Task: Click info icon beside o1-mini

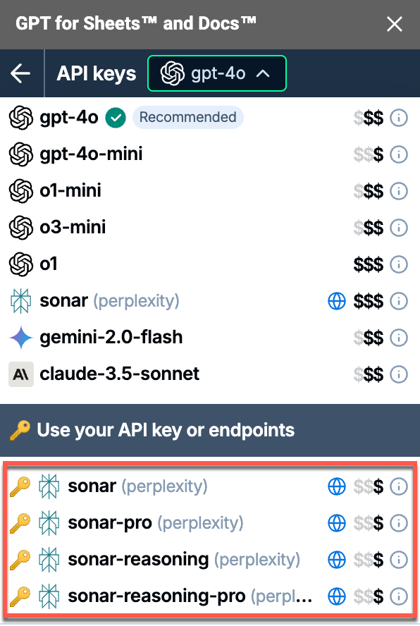Action: click(398, 191)
